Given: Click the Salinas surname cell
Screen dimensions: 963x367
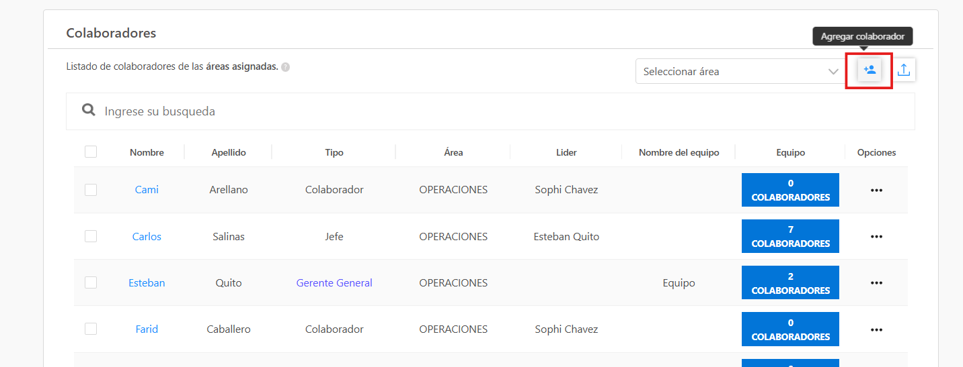Looking at the screenshot, I should 229,236.
